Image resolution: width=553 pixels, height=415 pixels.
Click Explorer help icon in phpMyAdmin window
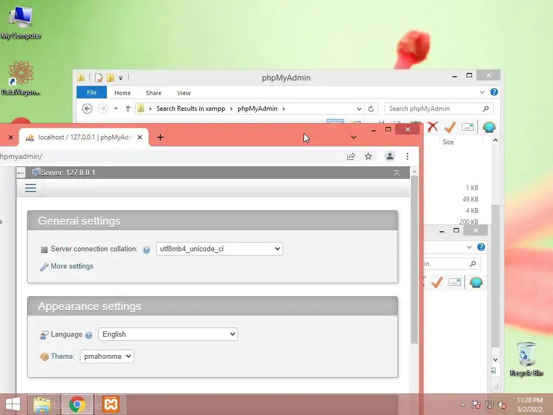[x=494, y=92]
